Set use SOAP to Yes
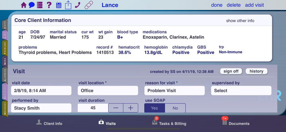Screen dimensions: 286x132 tap(154, 108)
